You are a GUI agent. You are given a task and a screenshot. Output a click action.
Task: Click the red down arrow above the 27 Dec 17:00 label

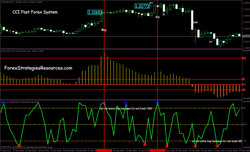[217, 146]
